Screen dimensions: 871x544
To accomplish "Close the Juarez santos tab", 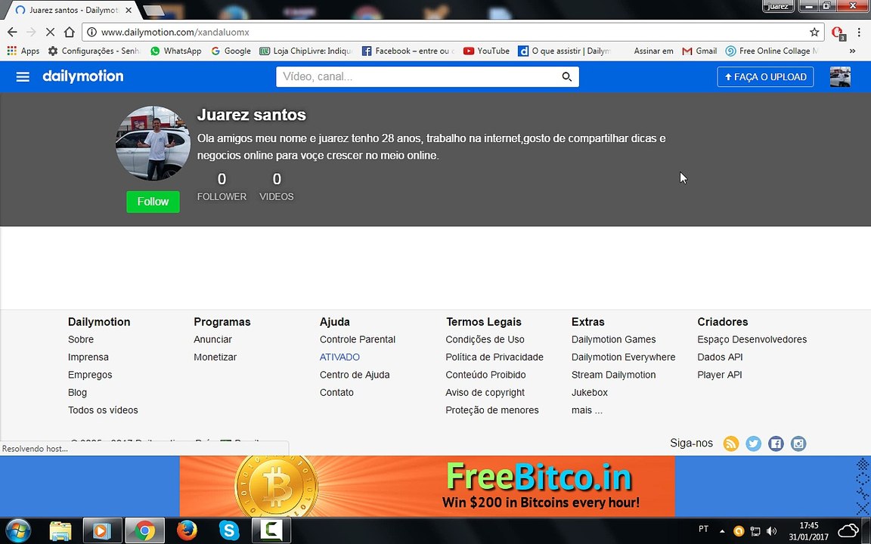I will 129,10.
